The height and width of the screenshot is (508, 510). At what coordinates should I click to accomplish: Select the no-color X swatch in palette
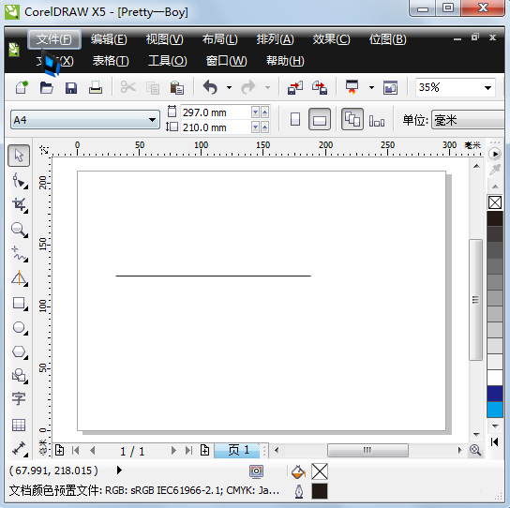coord(495,202)
